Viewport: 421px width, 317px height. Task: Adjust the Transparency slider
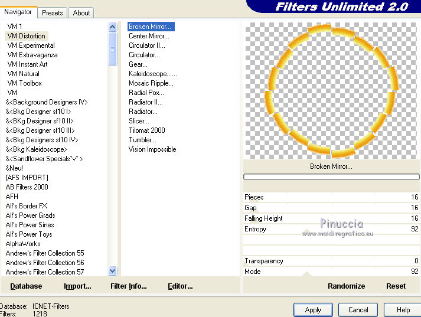click(331, 261)
